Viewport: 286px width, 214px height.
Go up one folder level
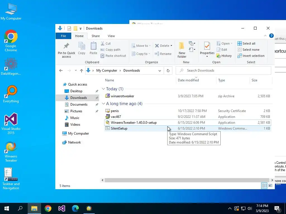pos(81,70)
